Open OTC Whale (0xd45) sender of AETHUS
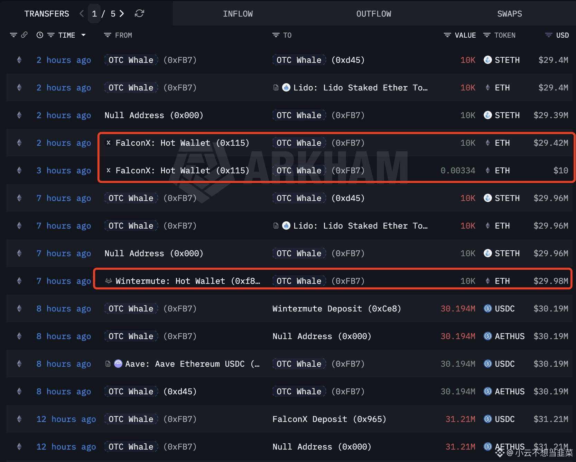The width and height of the screenshot is (576, 462). click(150, 391)
